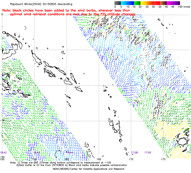This screenshot has width=191, height=173.
Task: Click the '165' longitude axis label
Action: pyautogui.click(x=99, y=159)
